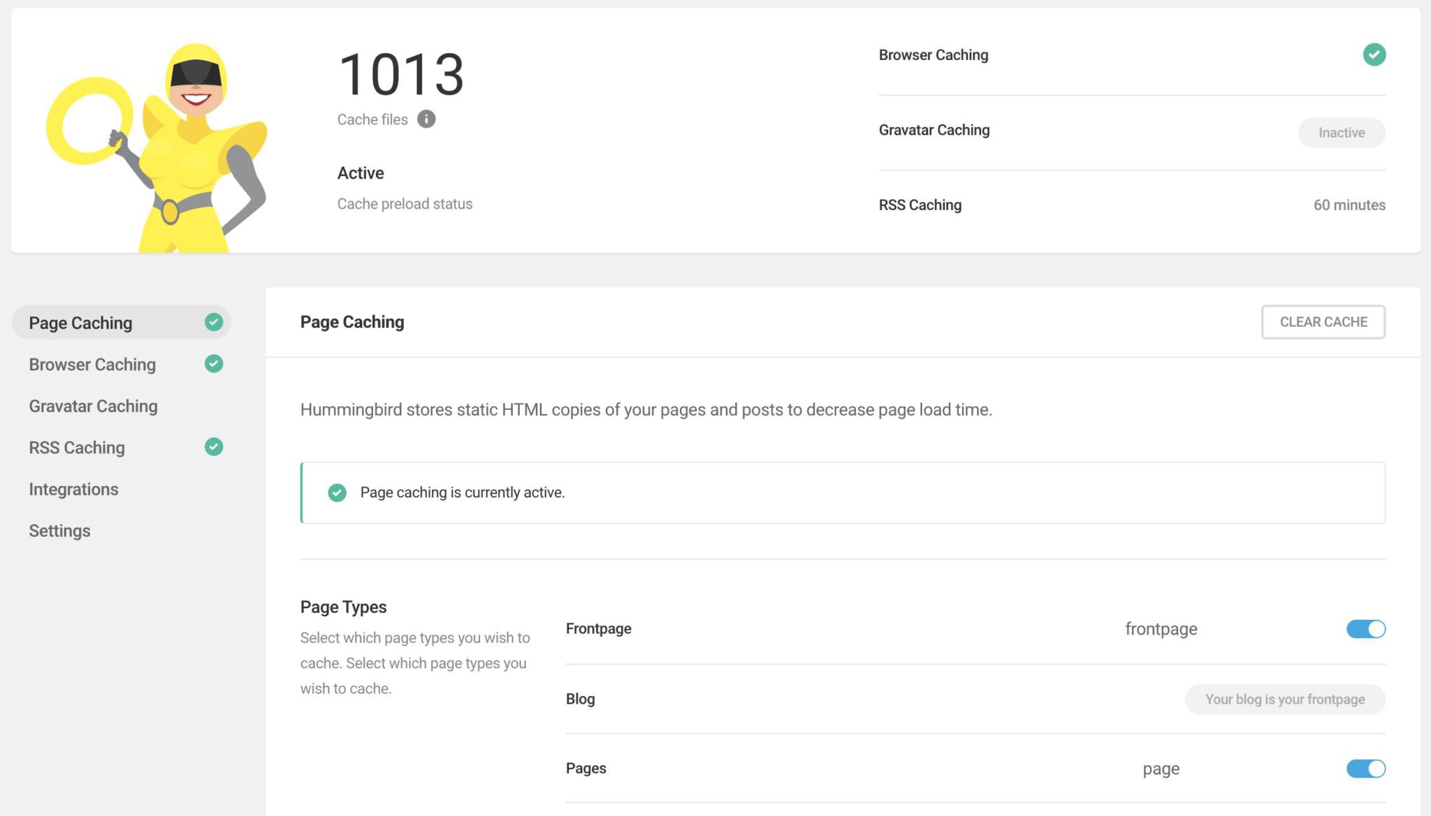
Task: Click the 'Page caching is currently active.' notice text
Action: click(463, 493)
